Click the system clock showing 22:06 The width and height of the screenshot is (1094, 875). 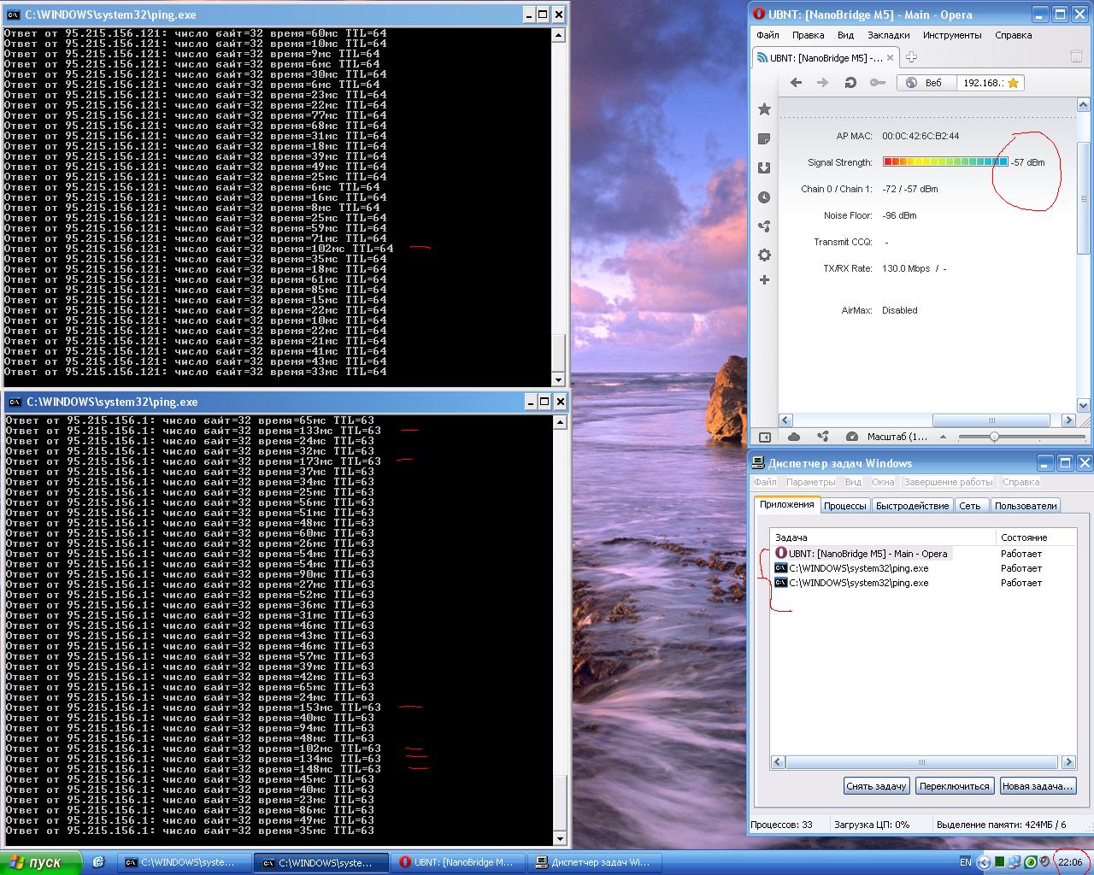1070,862
